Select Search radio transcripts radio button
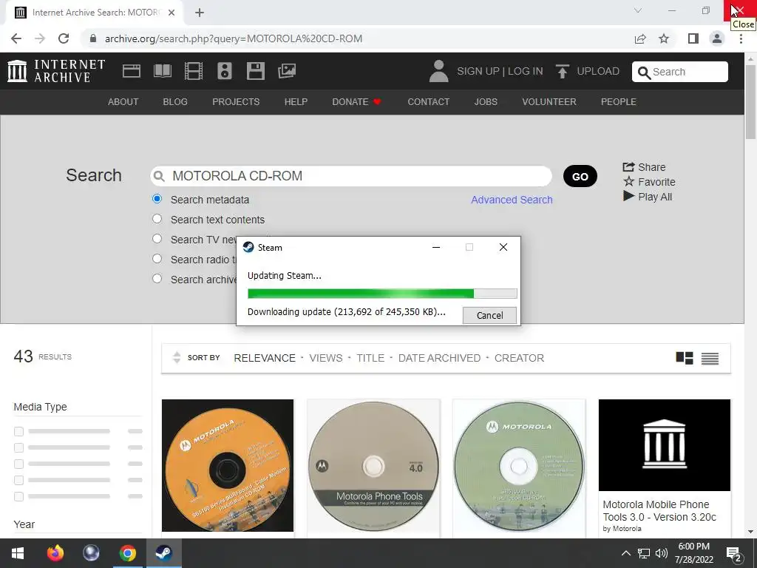This screenshot has width=757, height=568. point(157,258)
